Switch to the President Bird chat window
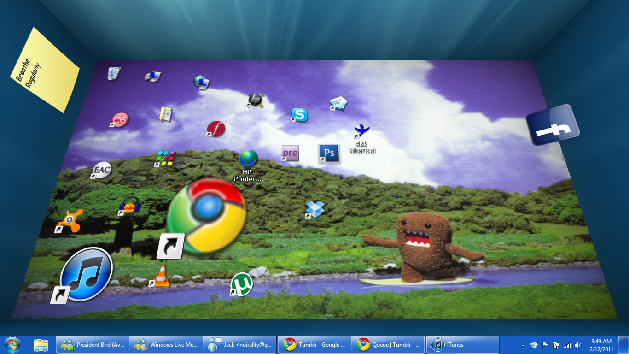This screenshot has width=629, height=354. coord(93,344)
